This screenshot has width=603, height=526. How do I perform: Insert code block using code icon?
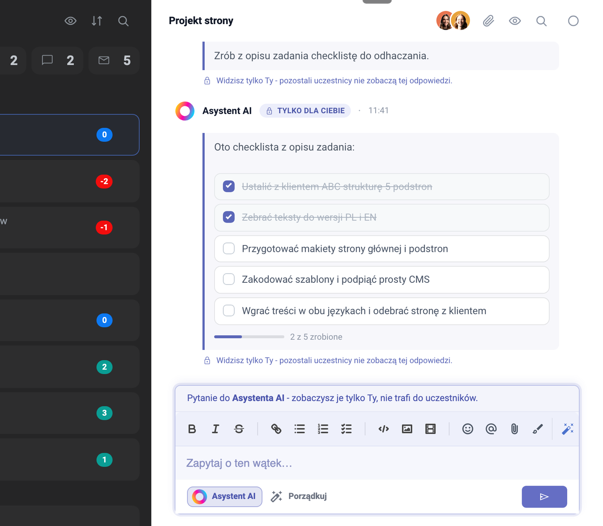pos(384,429)
